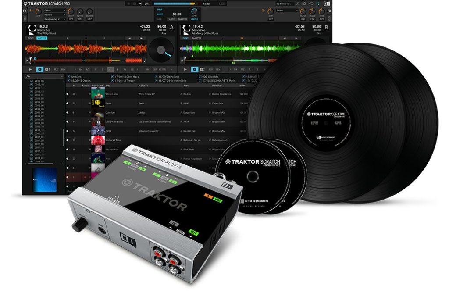Switch Deck A to MASTER
This screenshot has height=300, width=449.
click(42, 38)
